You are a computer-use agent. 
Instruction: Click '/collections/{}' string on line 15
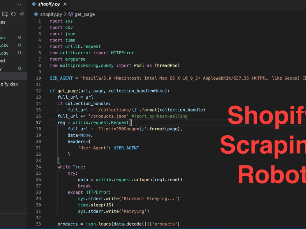118,110
